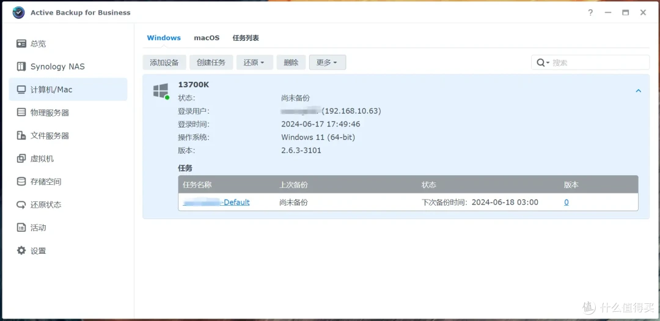Click the login time 2024-06-17 17:49:46

click(x=321, y=124)
